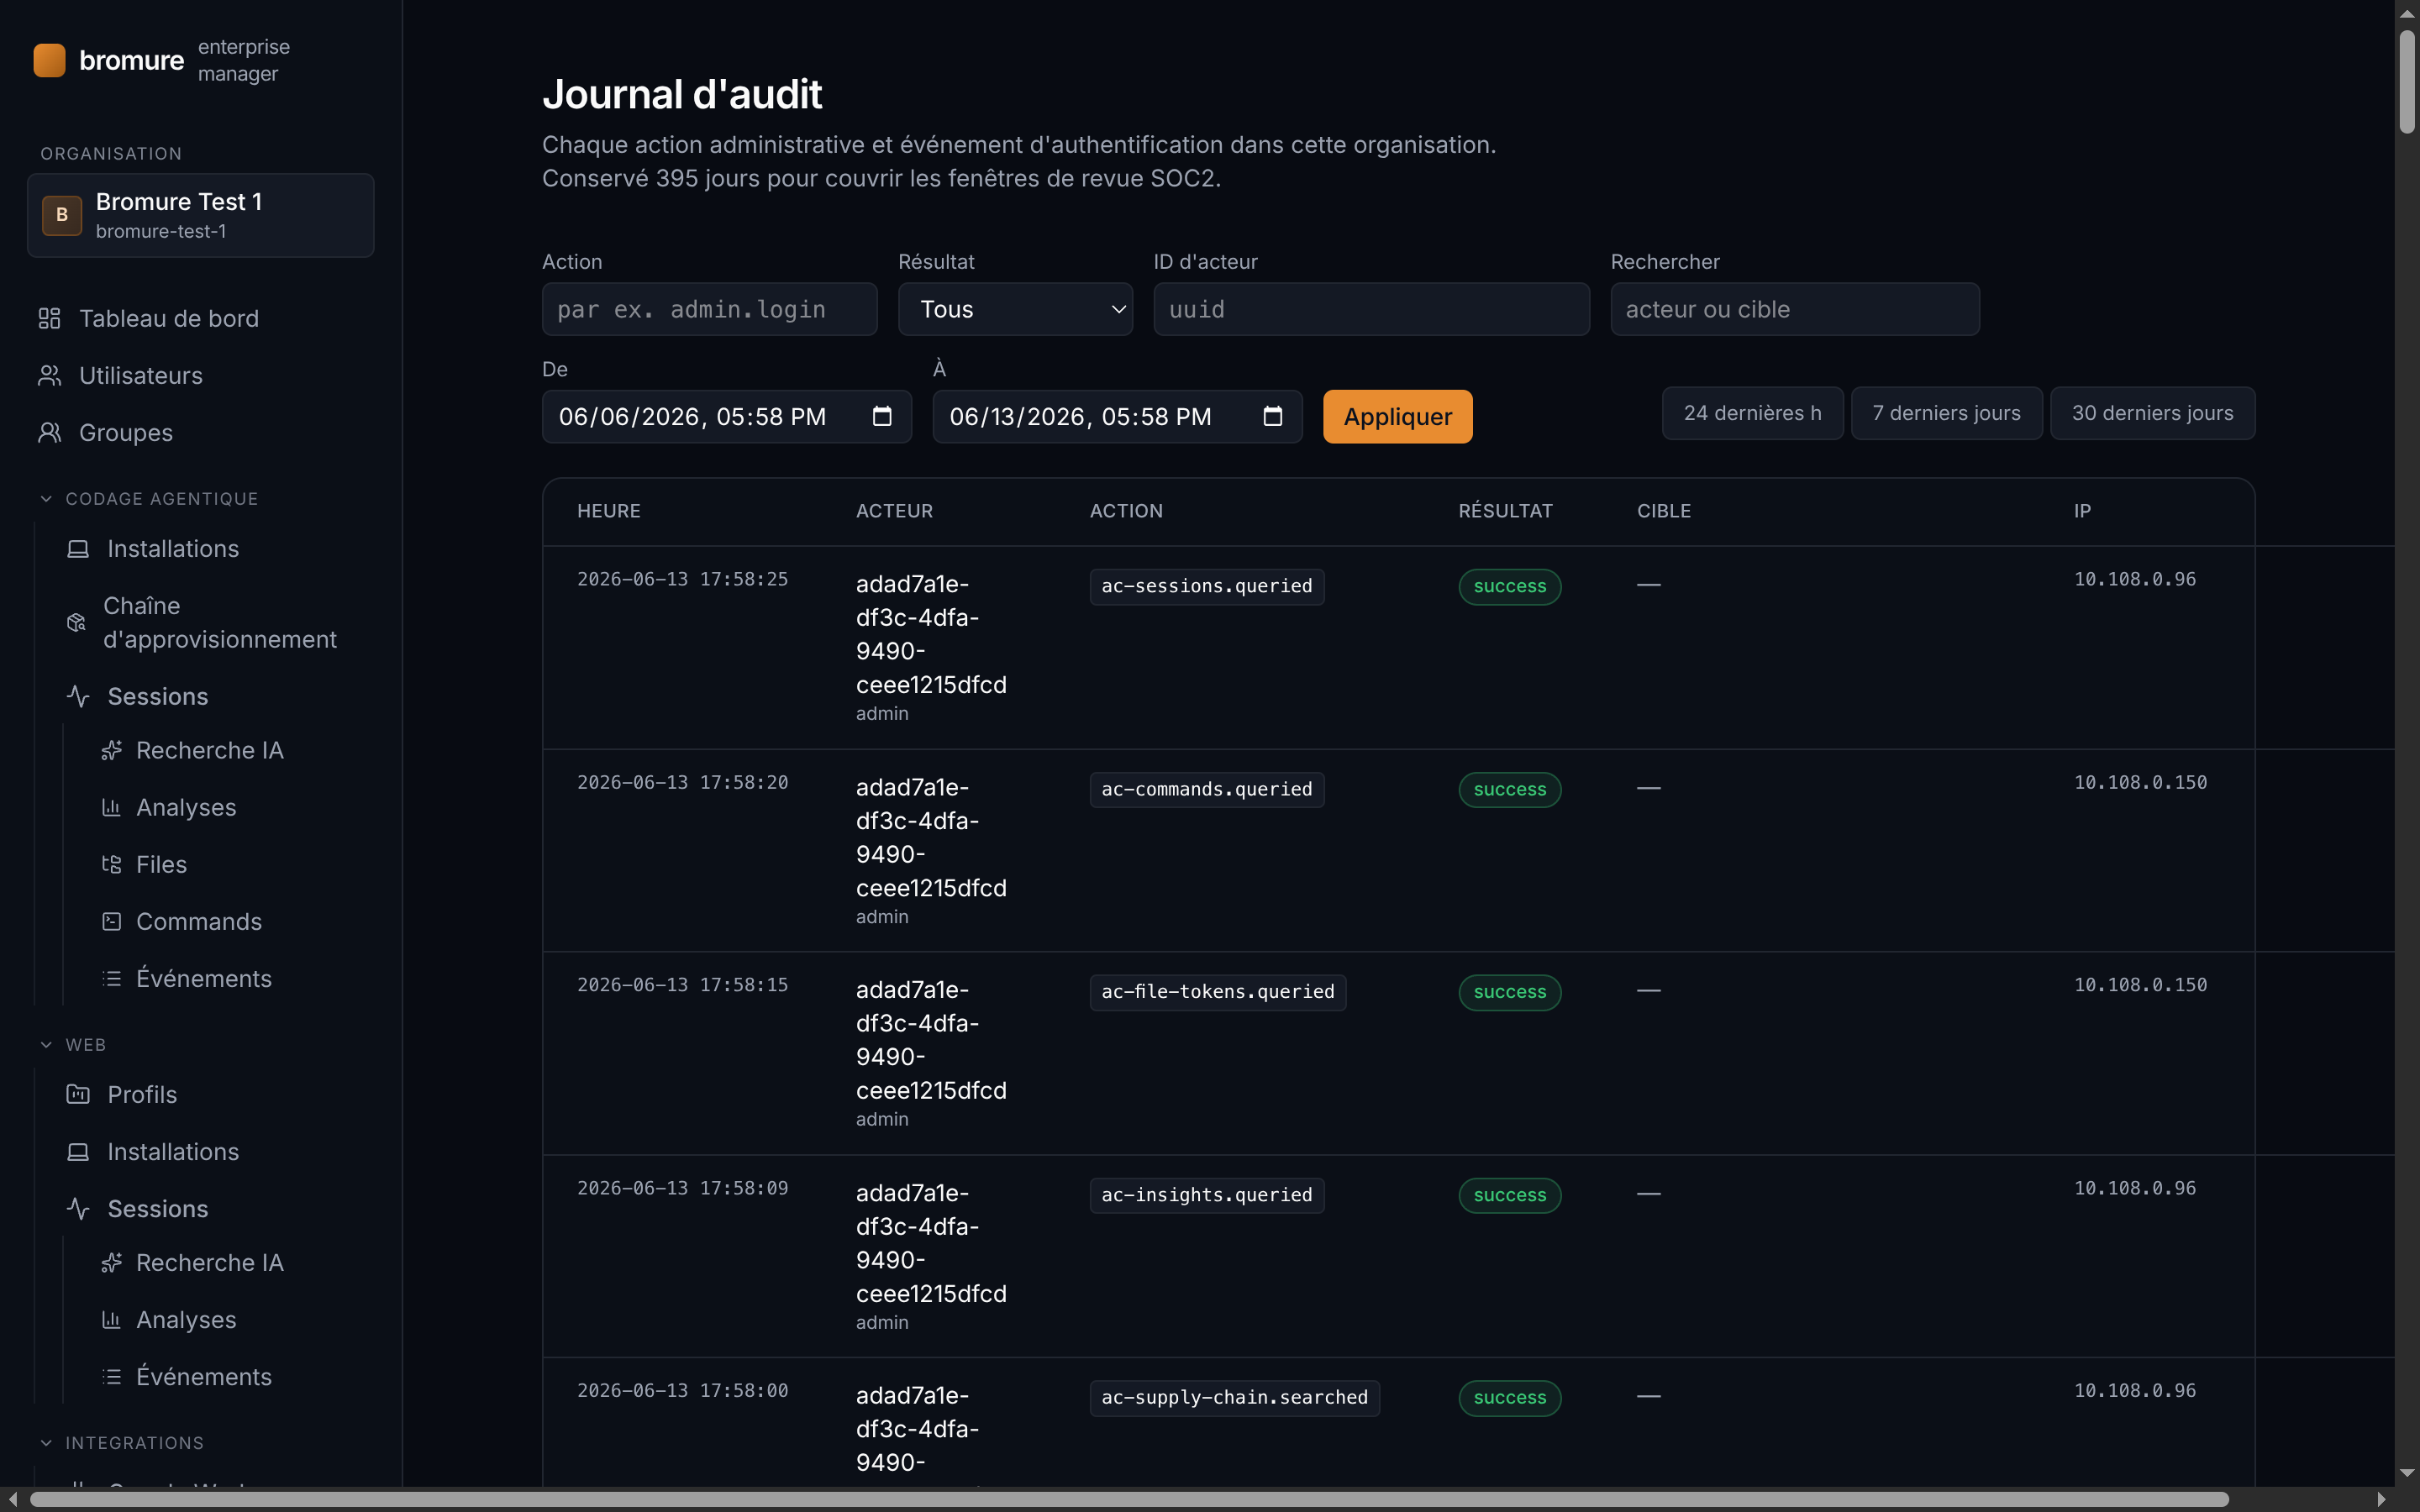Click Événements list icon under Web
This screenshot has width=2420, height=1512.
pyautogui.click(x=111, y=1376)
